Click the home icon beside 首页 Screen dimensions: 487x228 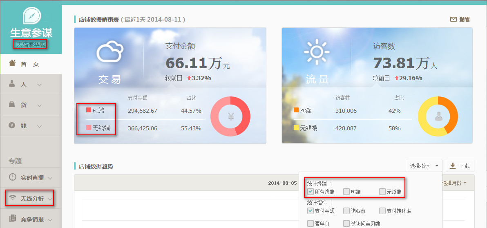pos(12,64)
